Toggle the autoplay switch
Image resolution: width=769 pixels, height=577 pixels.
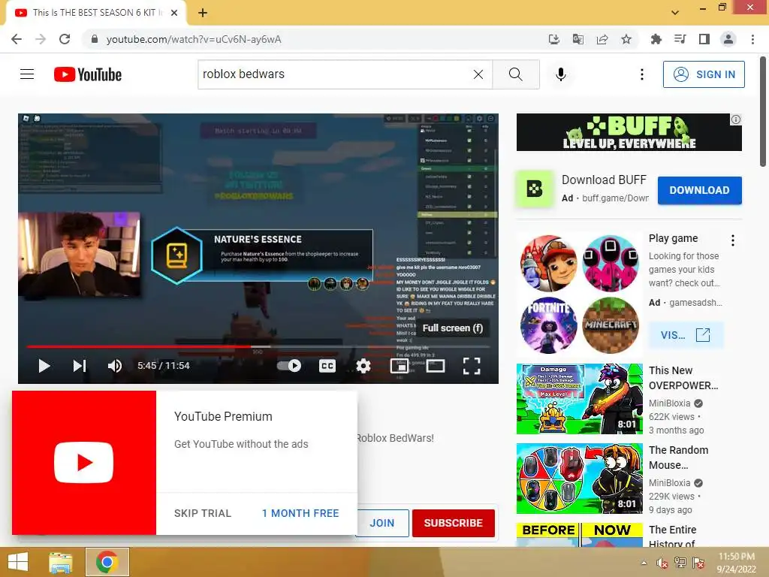[289, 366]
